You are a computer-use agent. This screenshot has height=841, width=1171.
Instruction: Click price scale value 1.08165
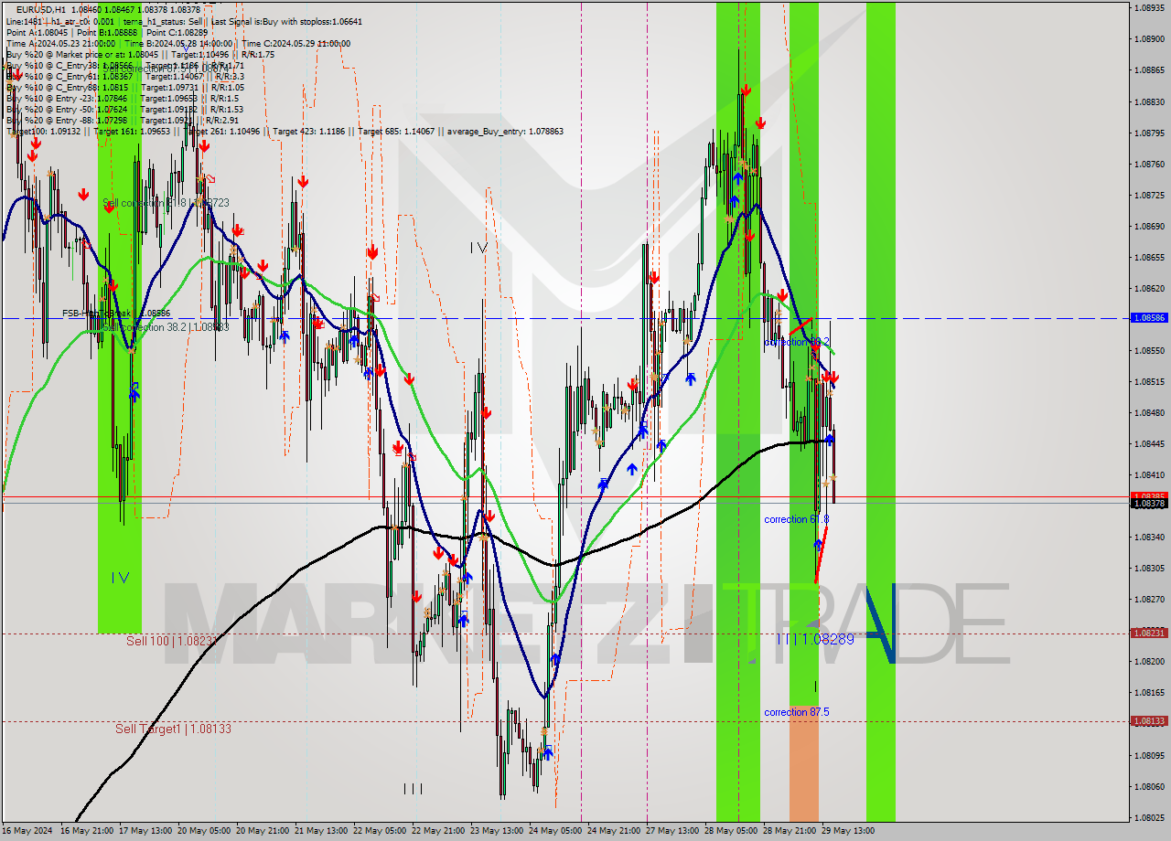[x=1149, y=693]
